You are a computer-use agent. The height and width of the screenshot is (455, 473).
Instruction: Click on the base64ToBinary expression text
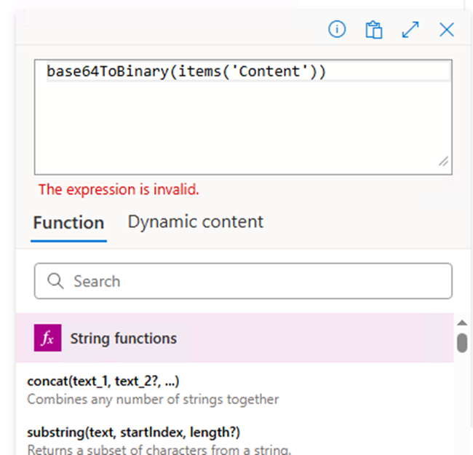pyautogui.click(x=186, y=71)
